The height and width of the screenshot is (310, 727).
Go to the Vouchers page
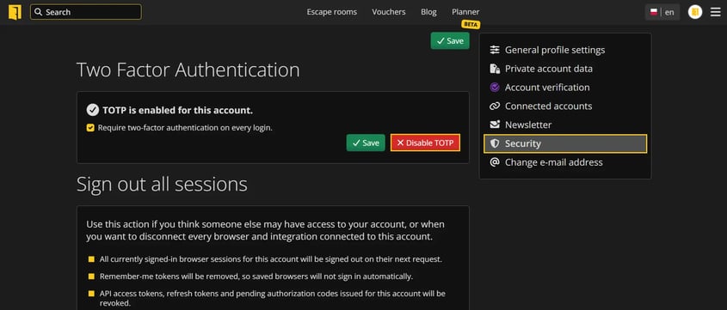tap(389, 12)
